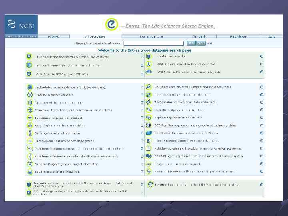Click the NCBI logo in the header
The height and width of the screenshot is (216, 288).
tap(21, 24)
